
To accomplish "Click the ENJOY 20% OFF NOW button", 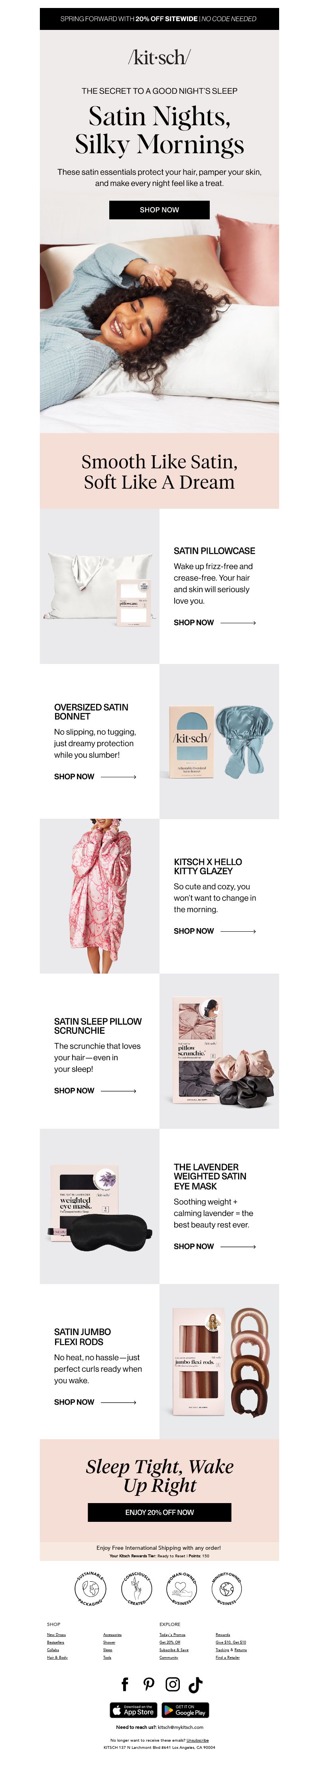I will 159,1512.
